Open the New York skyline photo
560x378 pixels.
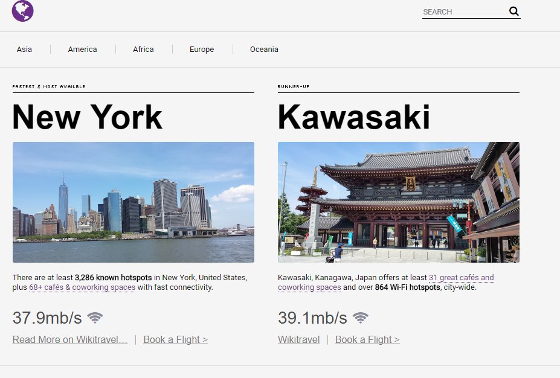pyautogui.click(x=133, y=202)
